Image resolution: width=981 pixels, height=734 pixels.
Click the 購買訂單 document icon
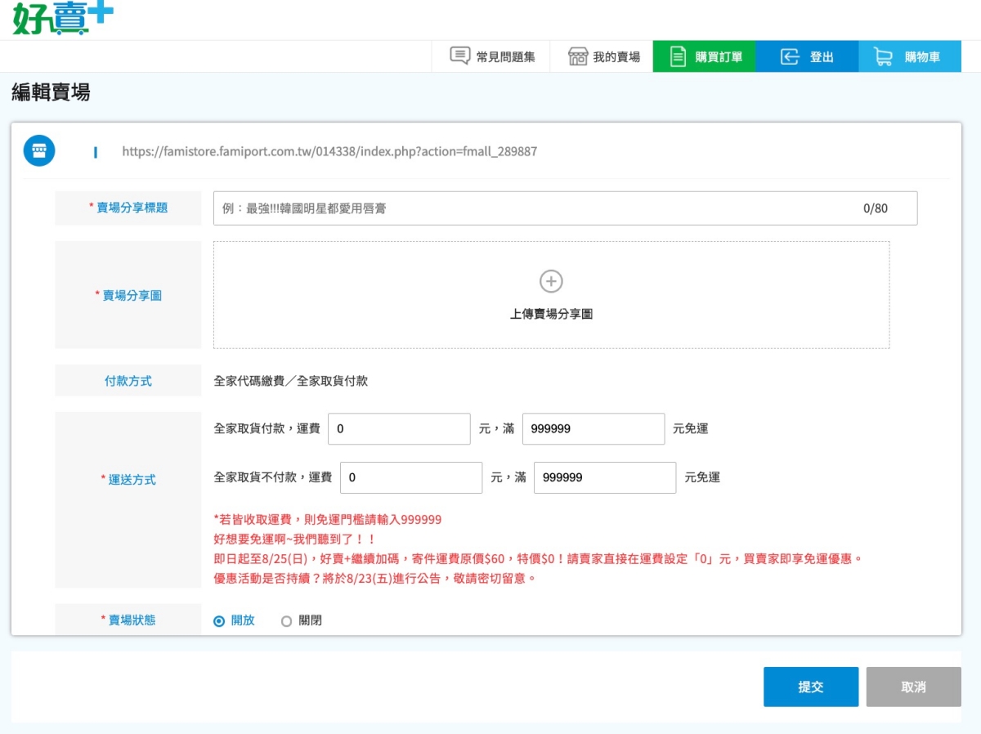(x=678, y=56)
